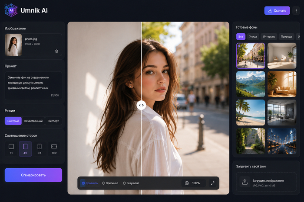Click the Скачать download button
The image size is (304, 202).
tap(277, 11)
